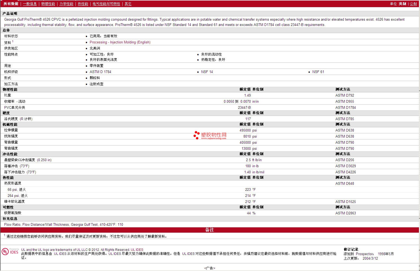Click the UL IDES logo icon
Screen dimensions: 420x271
click(x=10, y=251)
